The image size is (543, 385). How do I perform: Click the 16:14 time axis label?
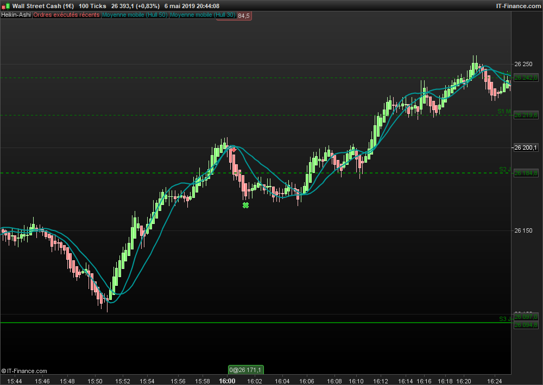click(x=406, y=381)
